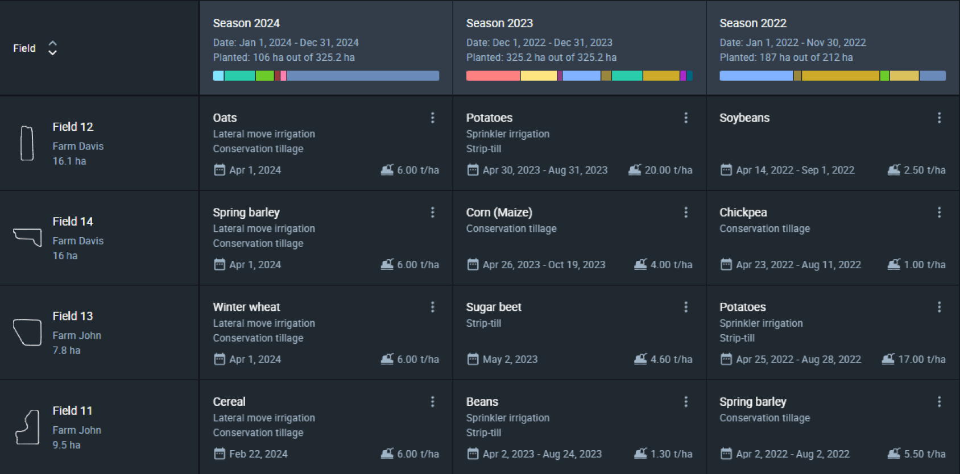Screen dimensions: 960x474
Task: Open options menu for Sugar beet crop
Action: (x=686, y=307)
